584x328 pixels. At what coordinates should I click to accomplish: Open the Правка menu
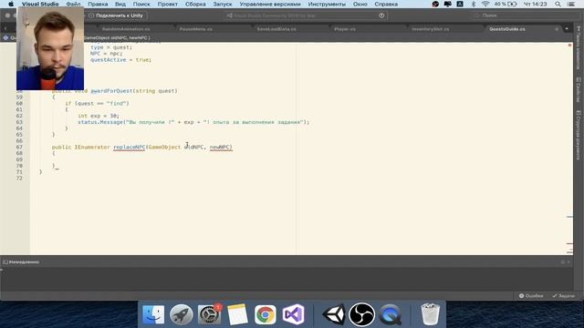[x=98, y=4]
